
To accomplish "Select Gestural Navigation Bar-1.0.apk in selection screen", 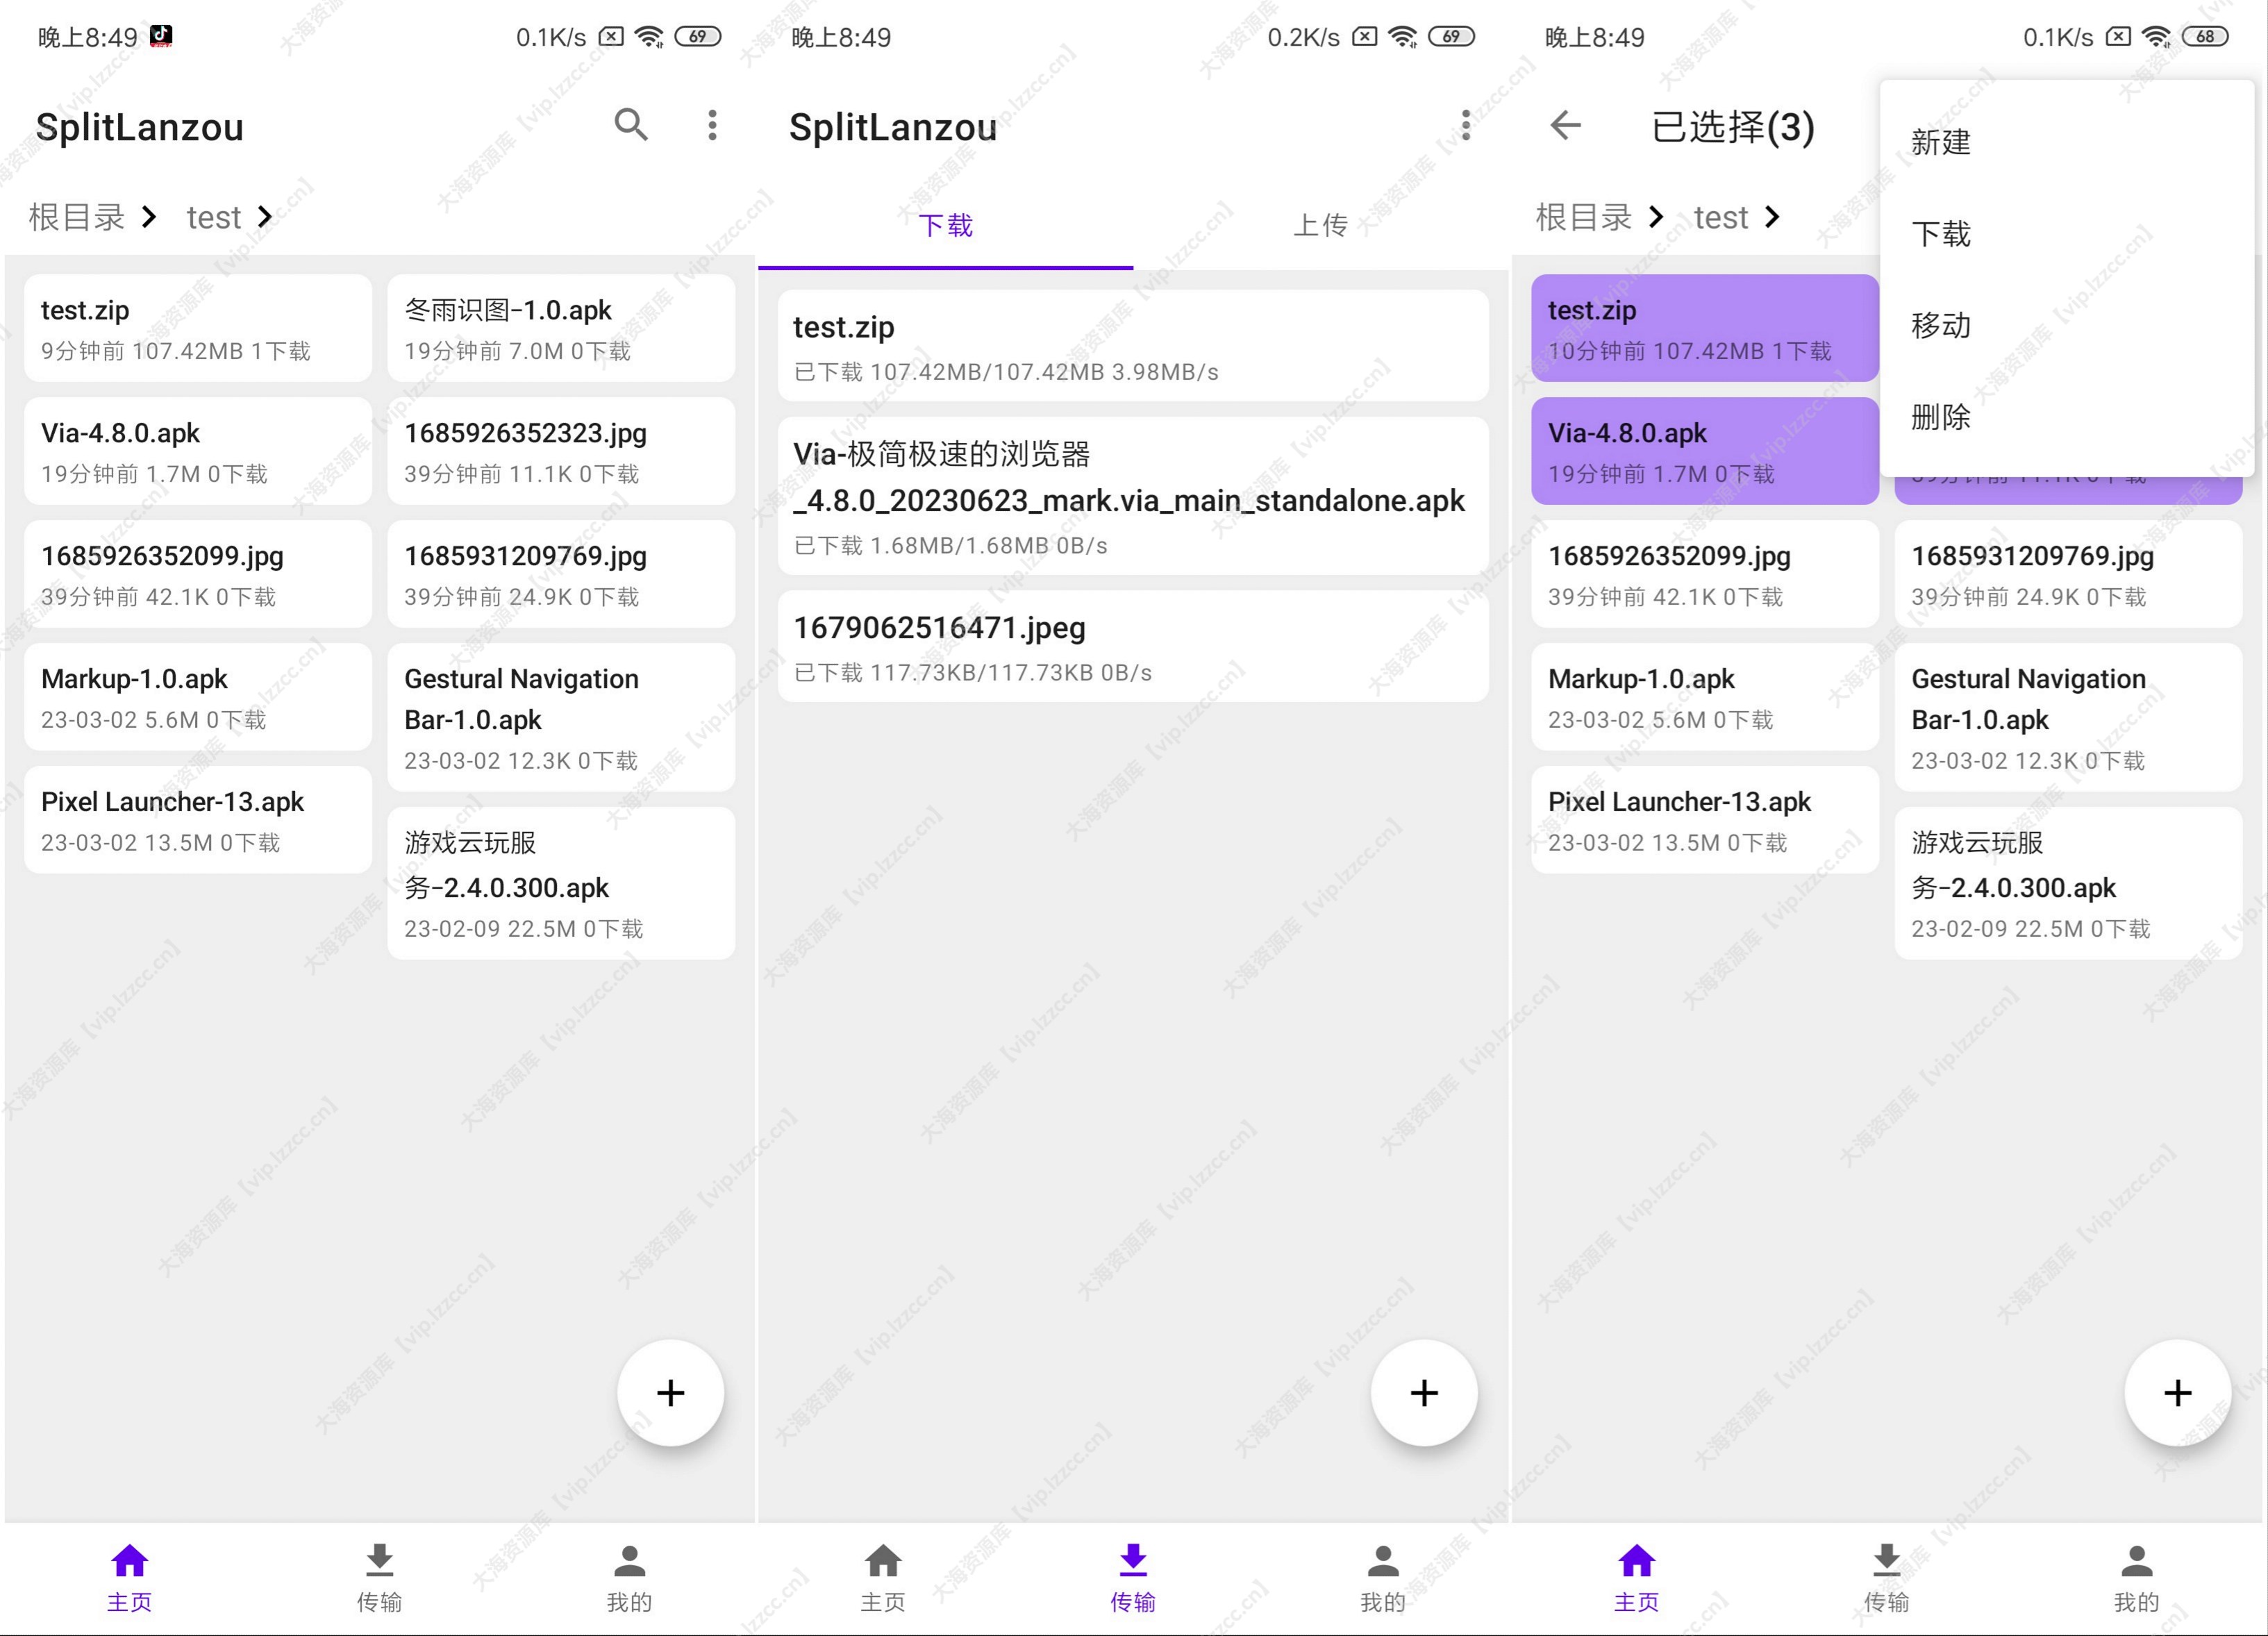I will pos(2068,718).
